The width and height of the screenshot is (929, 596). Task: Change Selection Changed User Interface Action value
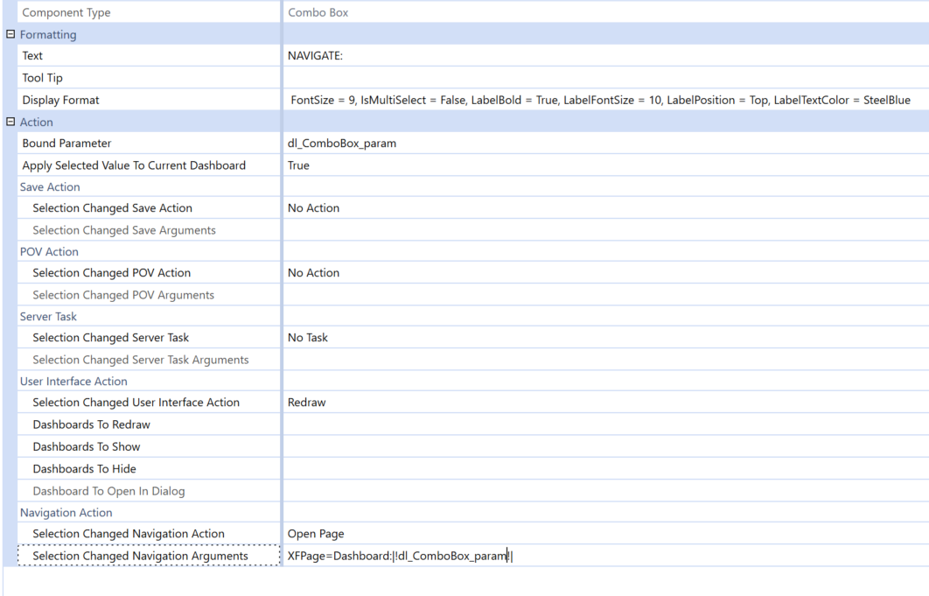[604, 403]
